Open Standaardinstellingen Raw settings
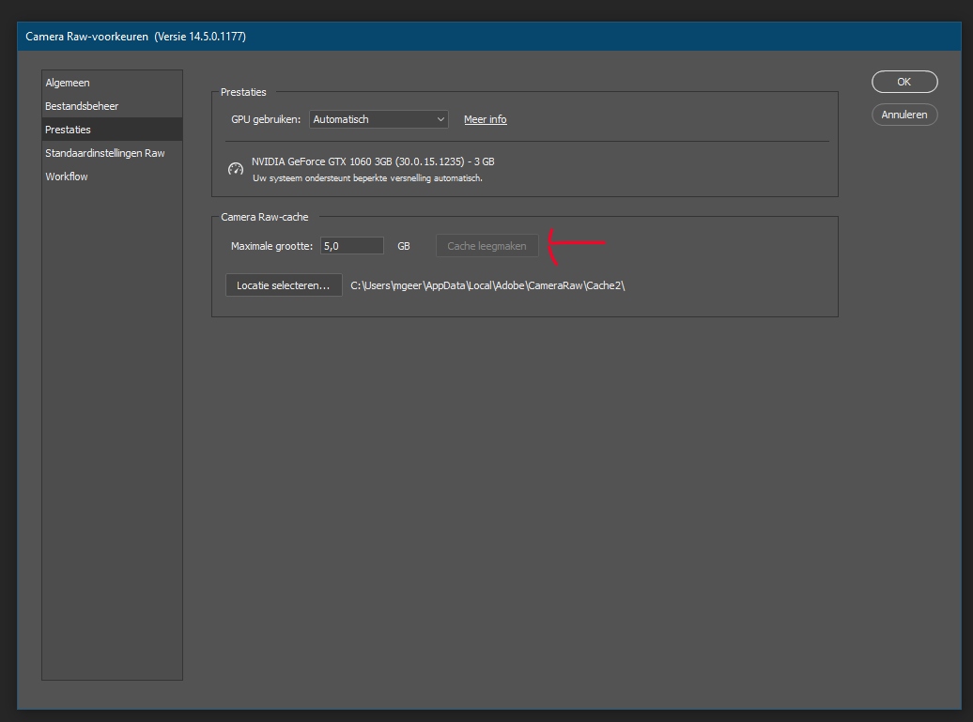The image size is (973, 722). pos(112,153)
